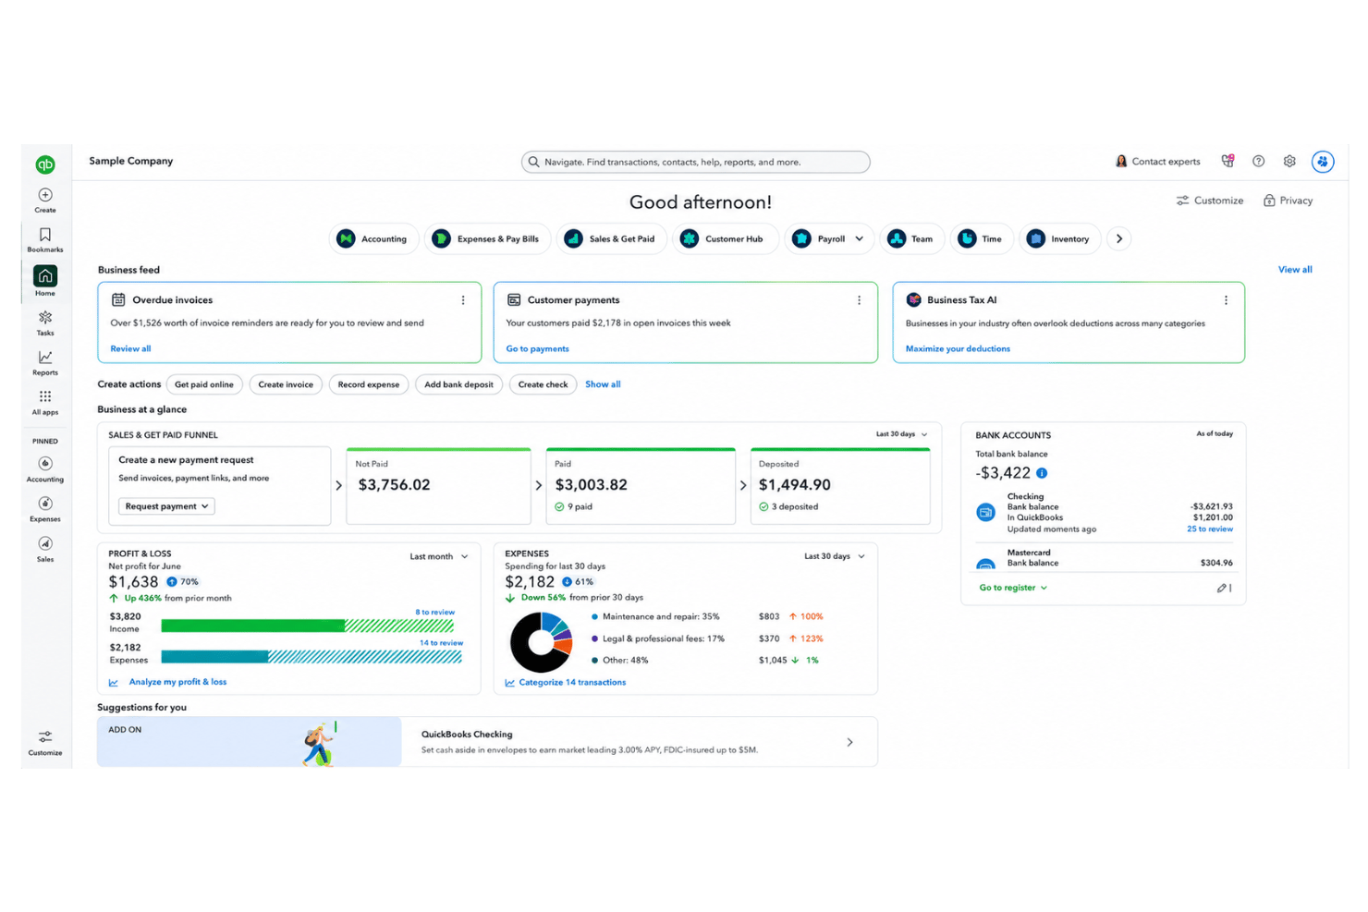
Task: Open All apps grid in sidebar
Action: 45,403
